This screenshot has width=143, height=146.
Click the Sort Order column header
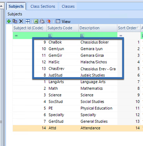tap(129, 28)
